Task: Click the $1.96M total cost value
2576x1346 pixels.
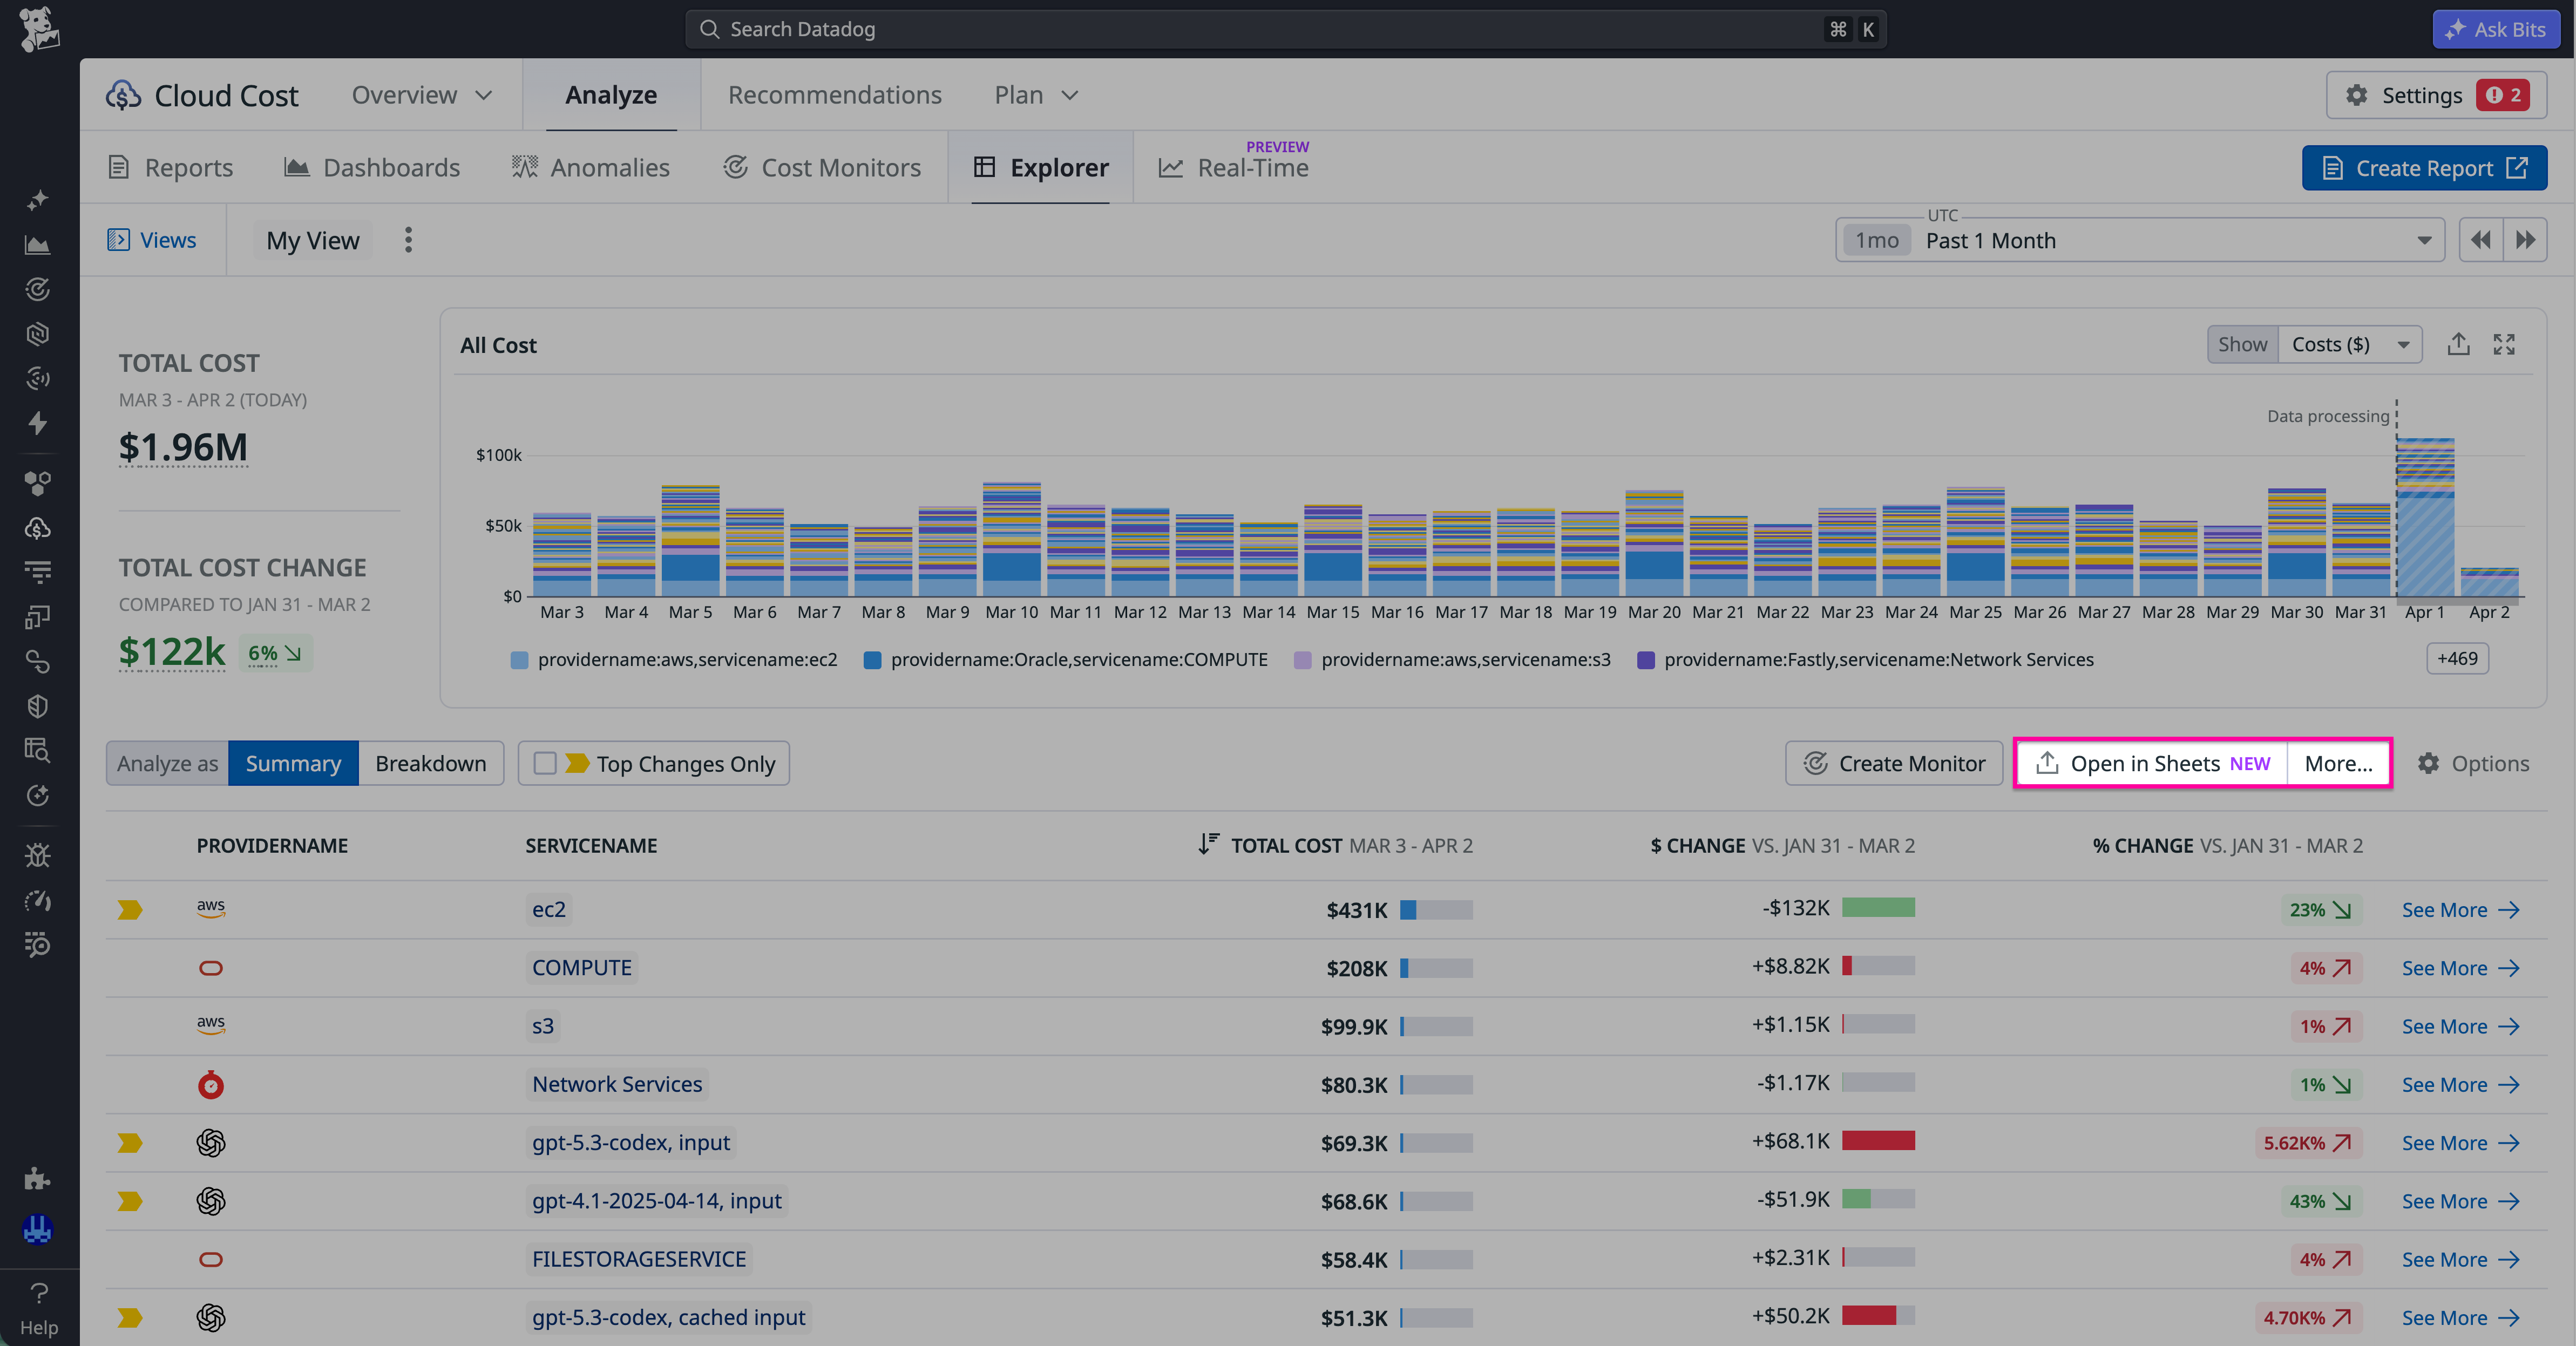Action: 183,446
